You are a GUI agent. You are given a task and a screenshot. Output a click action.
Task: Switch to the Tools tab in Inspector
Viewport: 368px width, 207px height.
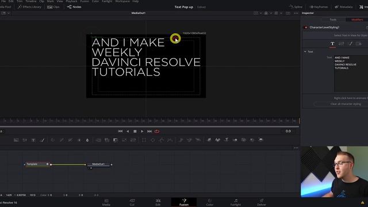click(333, 20)
